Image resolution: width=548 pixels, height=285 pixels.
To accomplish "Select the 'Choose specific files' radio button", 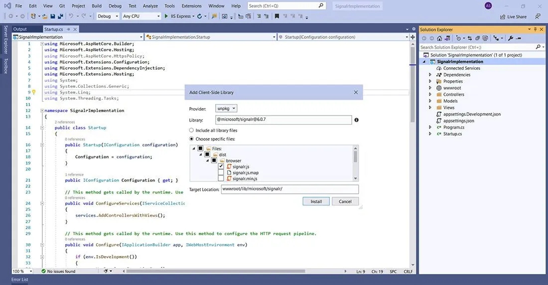I will [191, 139].
